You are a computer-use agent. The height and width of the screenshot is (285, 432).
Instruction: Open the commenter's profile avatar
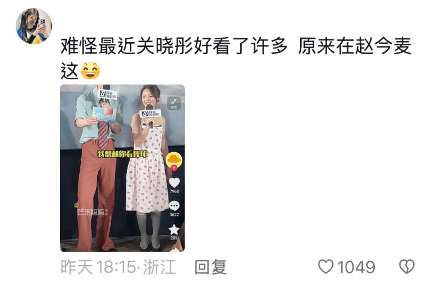tap(33, 26)
